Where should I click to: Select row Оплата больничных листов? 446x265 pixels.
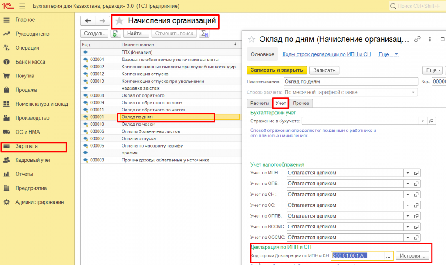pos(160,131)
